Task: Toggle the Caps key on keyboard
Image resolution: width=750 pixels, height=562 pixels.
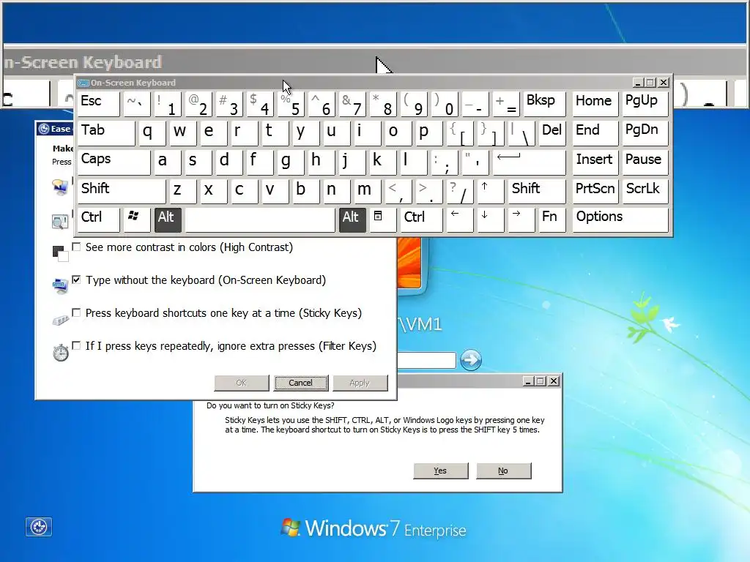Action: click(x=114, y=162)
